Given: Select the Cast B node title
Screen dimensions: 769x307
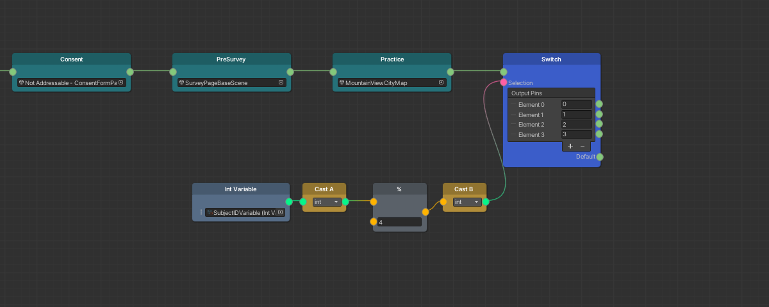Looking at the screenshot, I should point(464,189).
